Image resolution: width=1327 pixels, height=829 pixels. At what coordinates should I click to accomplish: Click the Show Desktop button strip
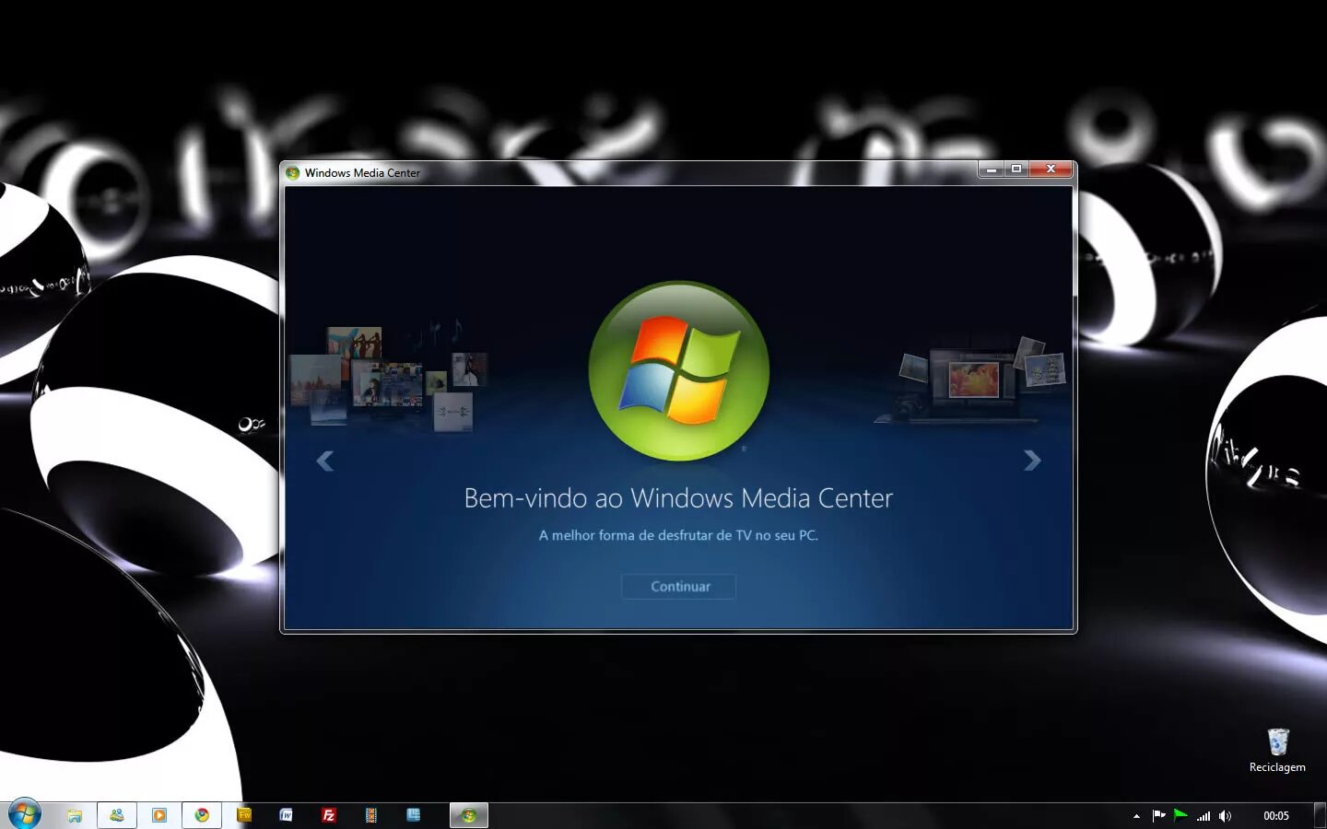click(1320, 816)
